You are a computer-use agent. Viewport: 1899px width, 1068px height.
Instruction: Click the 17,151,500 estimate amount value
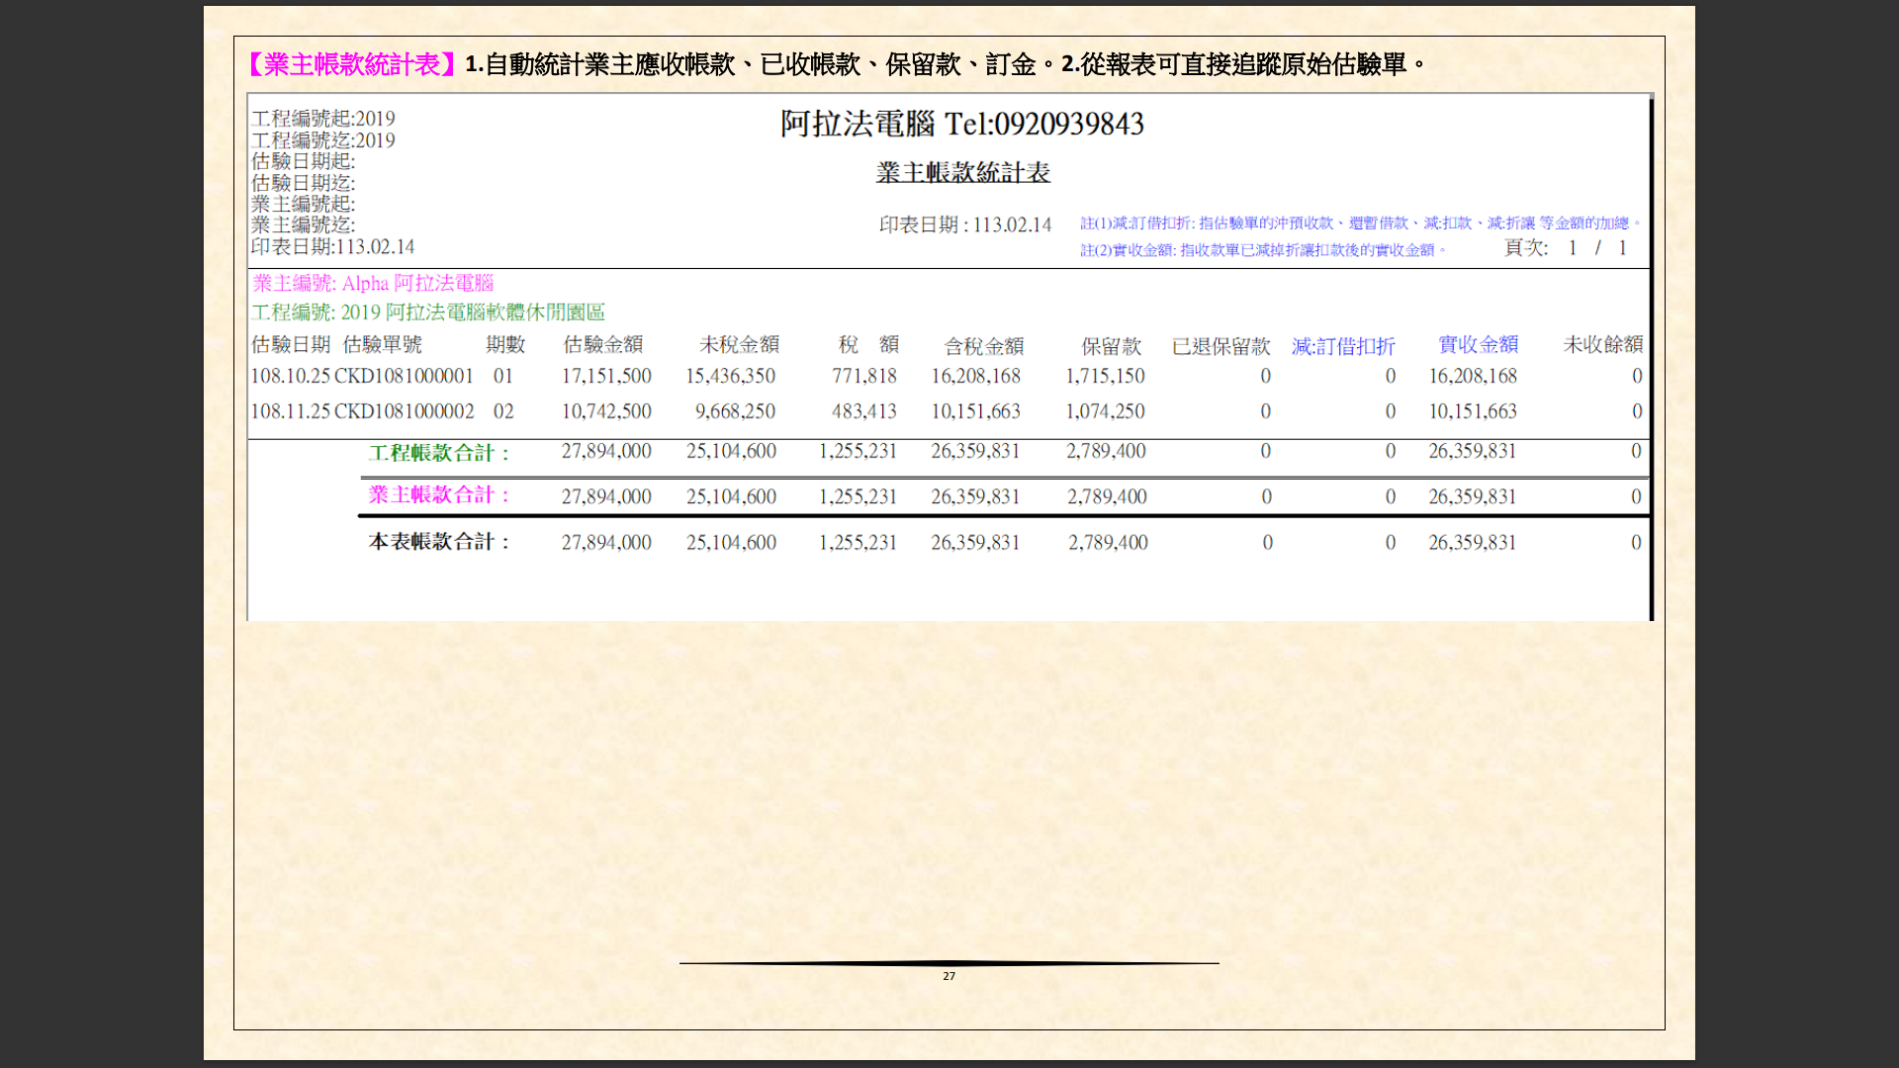click(x=606, y=377)
